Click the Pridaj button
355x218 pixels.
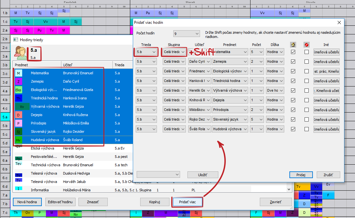pos(301,175)
